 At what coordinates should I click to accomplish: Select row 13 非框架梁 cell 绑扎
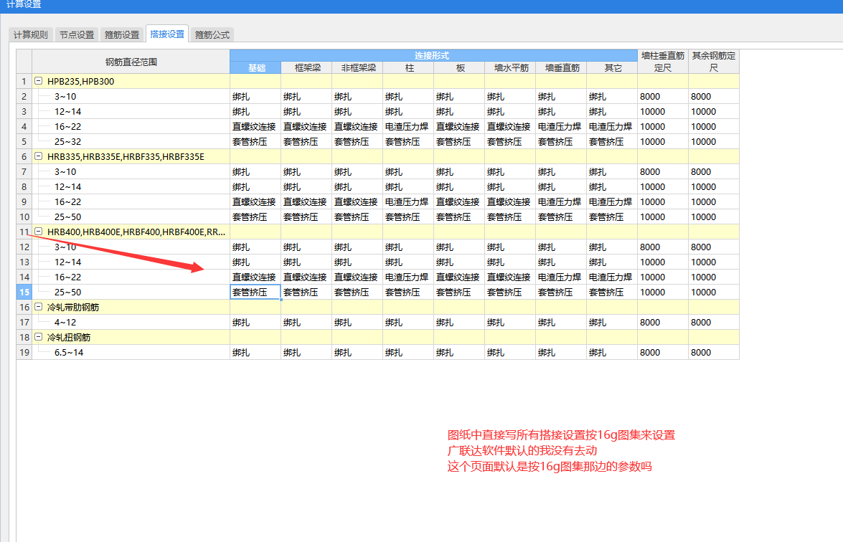click(357, 262)
